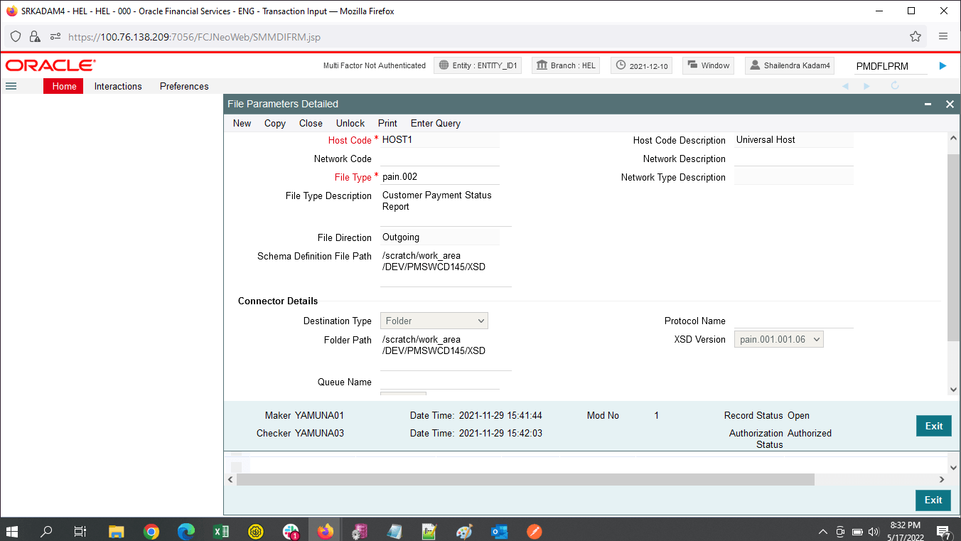Minimize the File Parameters Detailed panel
The width and height of the screenshot is (961, 541).
pos(928,105)
